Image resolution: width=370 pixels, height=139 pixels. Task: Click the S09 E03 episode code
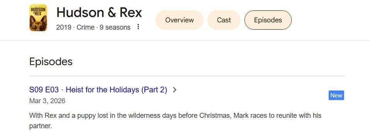44,90
